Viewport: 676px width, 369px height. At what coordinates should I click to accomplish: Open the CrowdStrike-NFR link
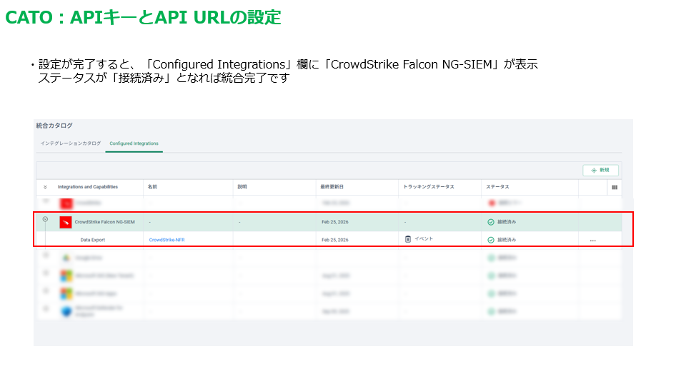(166, 241)
